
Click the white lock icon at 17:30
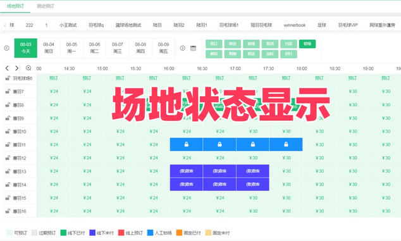click(x=286, y=144)
